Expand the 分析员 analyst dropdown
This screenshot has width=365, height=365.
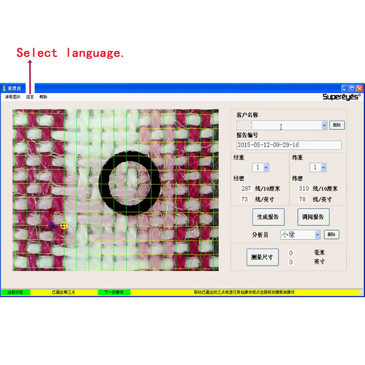pos(317,235)
